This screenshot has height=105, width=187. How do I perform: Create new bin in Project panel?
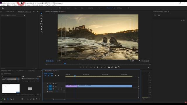[34, 99]
